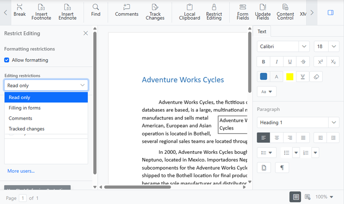This screenshot has height=204, width=344.
Task: Click the page number input field
Action: 22,198
